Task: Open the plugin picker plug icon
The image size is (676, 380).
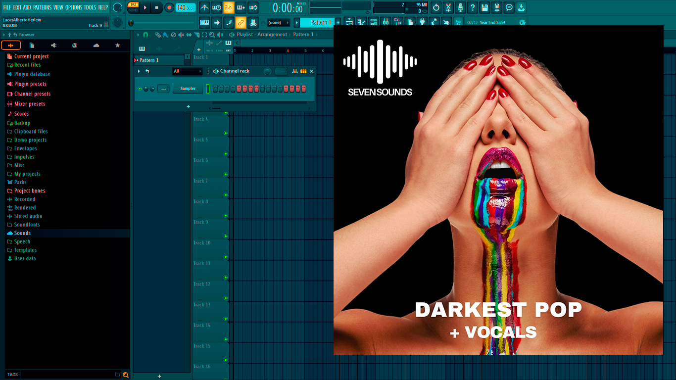Action: click(x=422, y=22)
